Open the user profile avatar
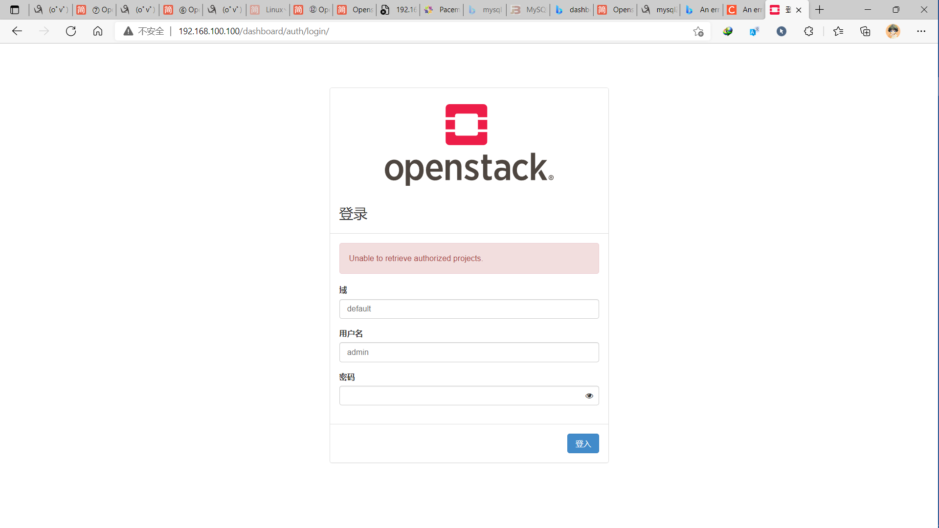The width and height of the screenshot is (939, 528). coord(893,31)
